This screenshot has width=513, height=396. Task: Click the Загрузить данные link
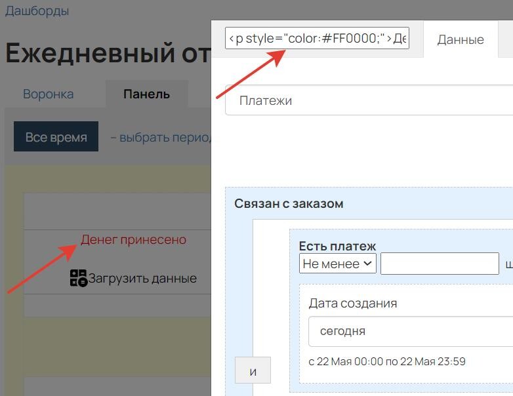pos(142,278)
